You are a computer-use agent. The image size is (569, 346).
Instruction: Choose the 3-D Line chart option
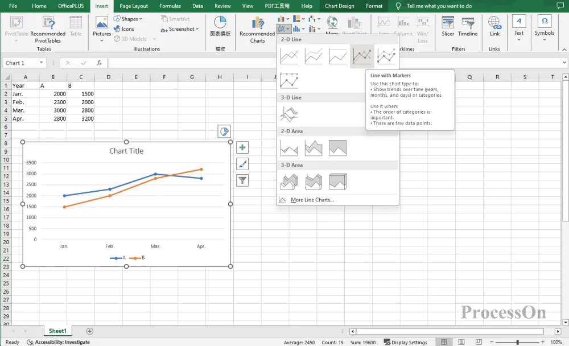[x=289, y=114]
